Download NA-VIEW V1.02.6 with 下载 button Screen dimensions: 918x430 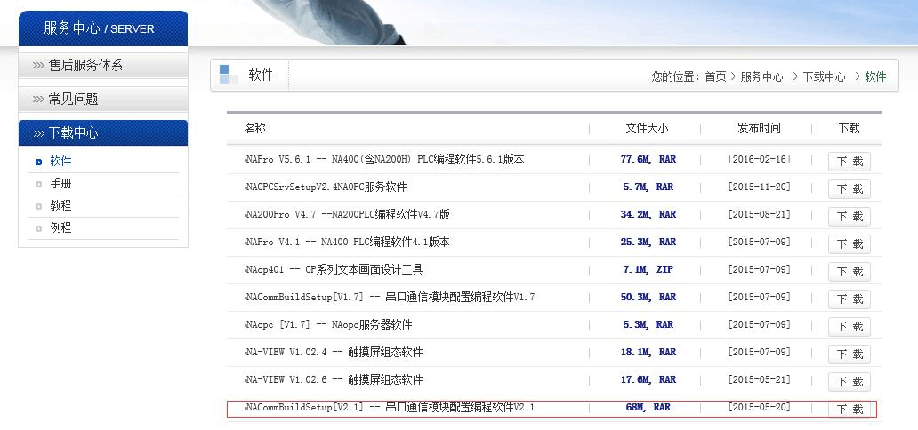849,382
